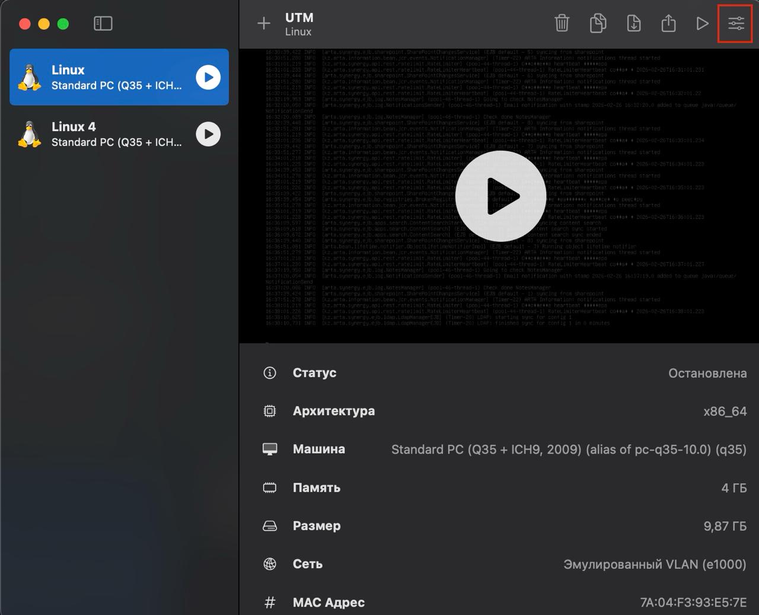This screenshot has height=615, width=759.
Task: Create a new virtual machine with the plus
Action: 263,24
